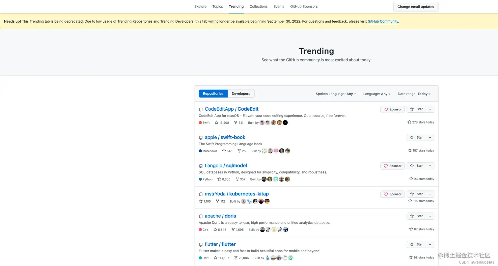Viewport: 498px width, 266px height.
Task: Sponsor the sqlmodel repository
Action: (393, 166)
